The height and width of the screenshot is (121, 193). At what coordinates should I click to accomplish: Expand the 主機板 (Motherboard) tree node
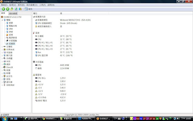(2, 47)
